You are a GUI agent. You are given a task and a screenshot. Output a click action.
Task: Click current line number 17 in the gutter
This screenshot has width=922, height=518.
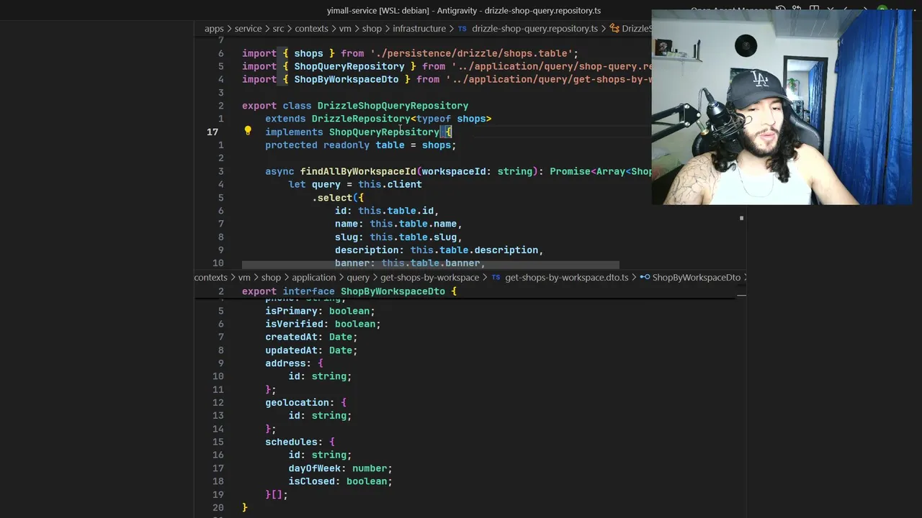click(212, 132)
